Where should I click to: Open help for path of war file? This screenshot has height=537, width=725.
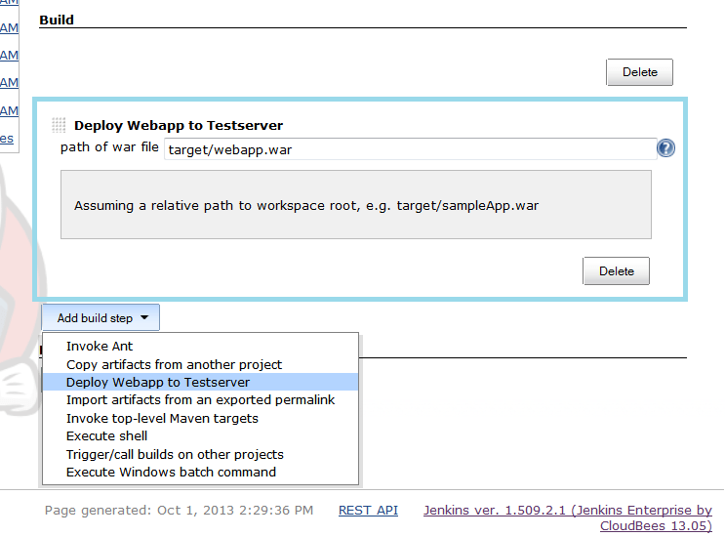click(665, 148)
